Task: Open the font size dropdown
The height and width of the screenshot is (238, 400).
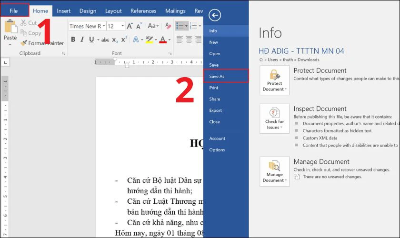Action: 123,26
